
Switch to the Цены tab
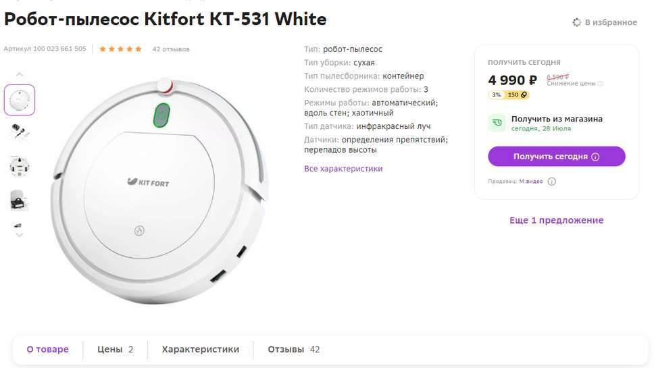[116, 350]
